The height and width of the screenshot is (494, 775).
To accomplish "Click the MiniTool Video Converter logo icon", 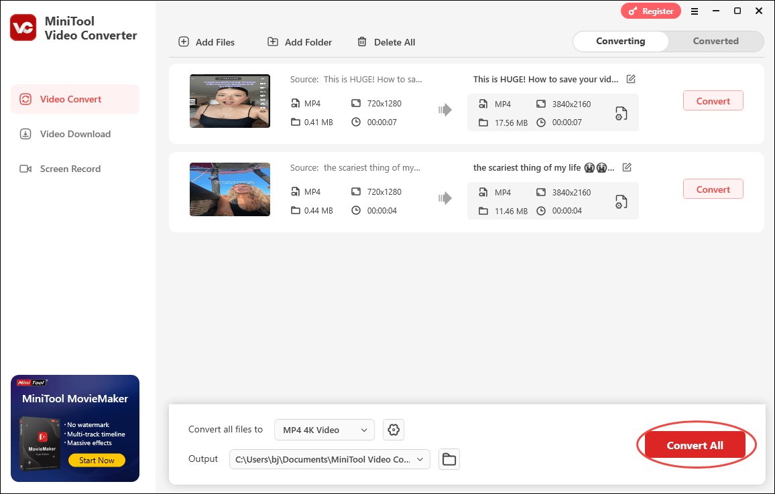I will (23, 27).
